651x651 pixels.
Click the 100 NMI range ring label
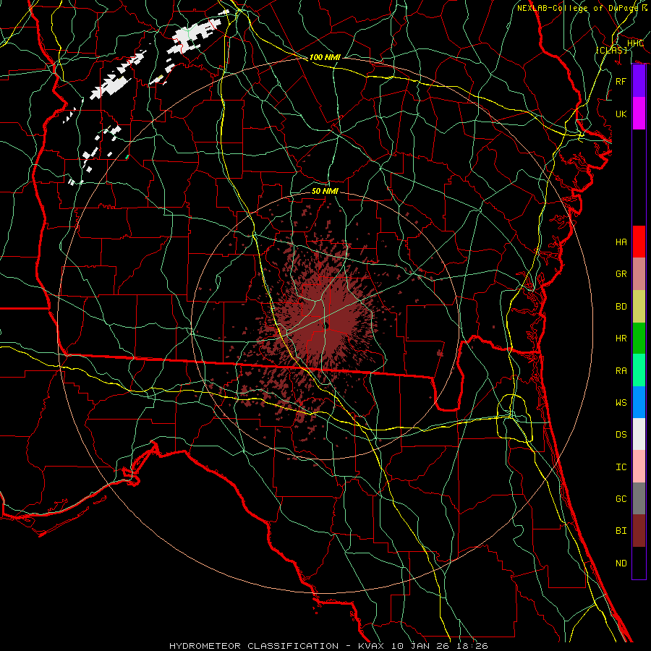coord(325,57)
